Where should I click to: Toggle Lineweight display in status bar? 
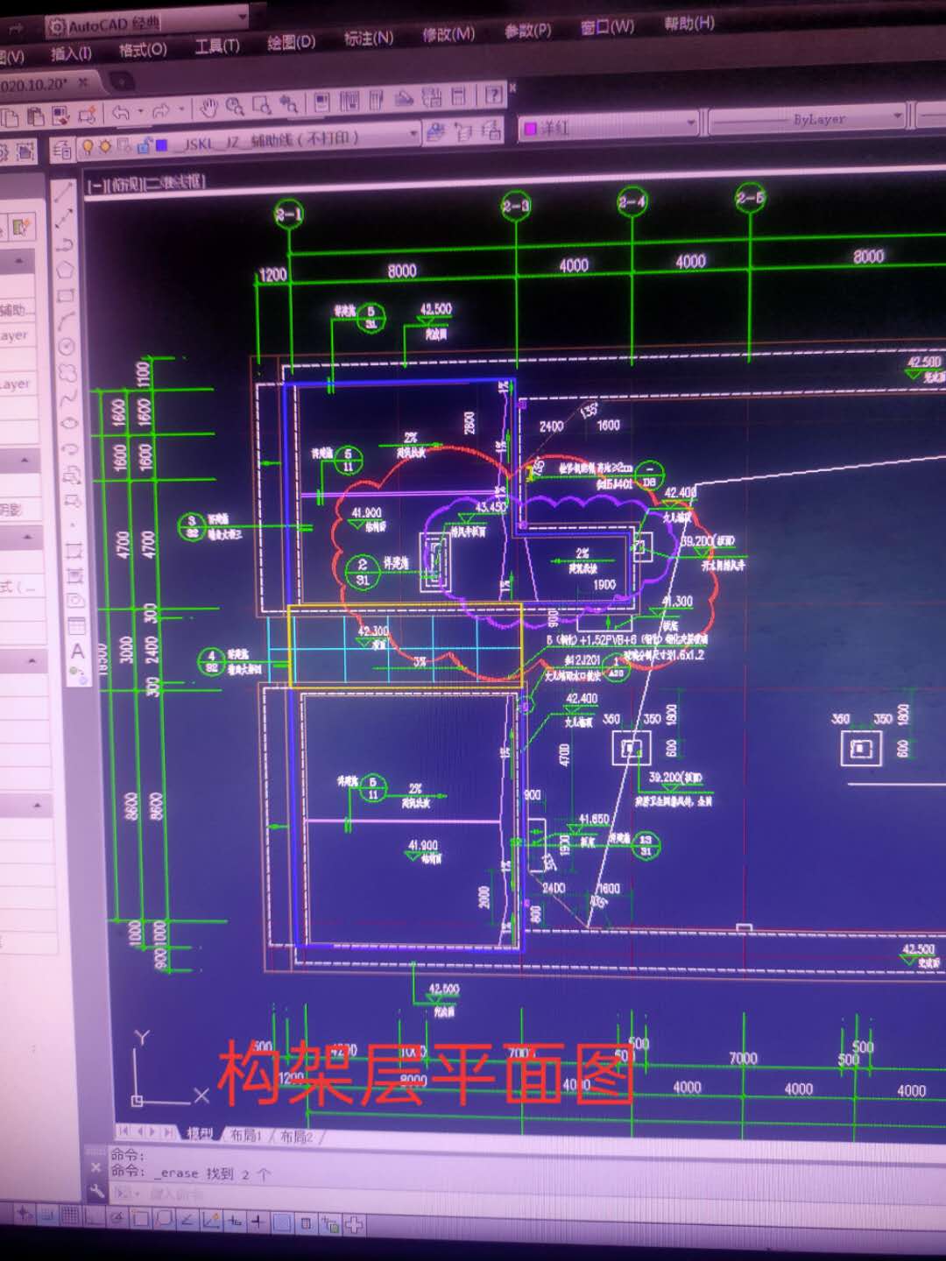pyautogui.click(x=258, y=1221)
